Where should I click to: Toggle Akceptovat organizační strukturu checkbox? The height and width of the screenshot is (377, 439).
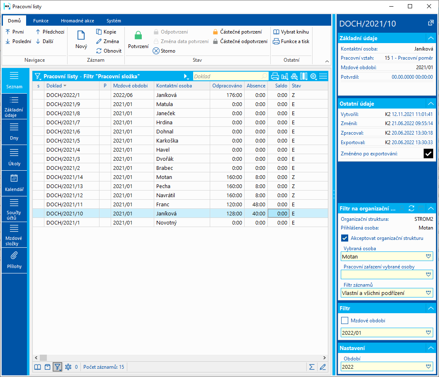(x=344, y=238)
